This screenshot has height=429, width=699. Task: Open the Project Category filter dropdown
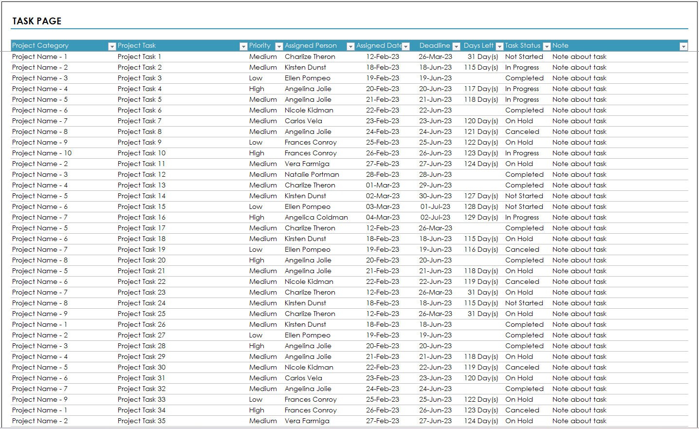tap(112, 46)
